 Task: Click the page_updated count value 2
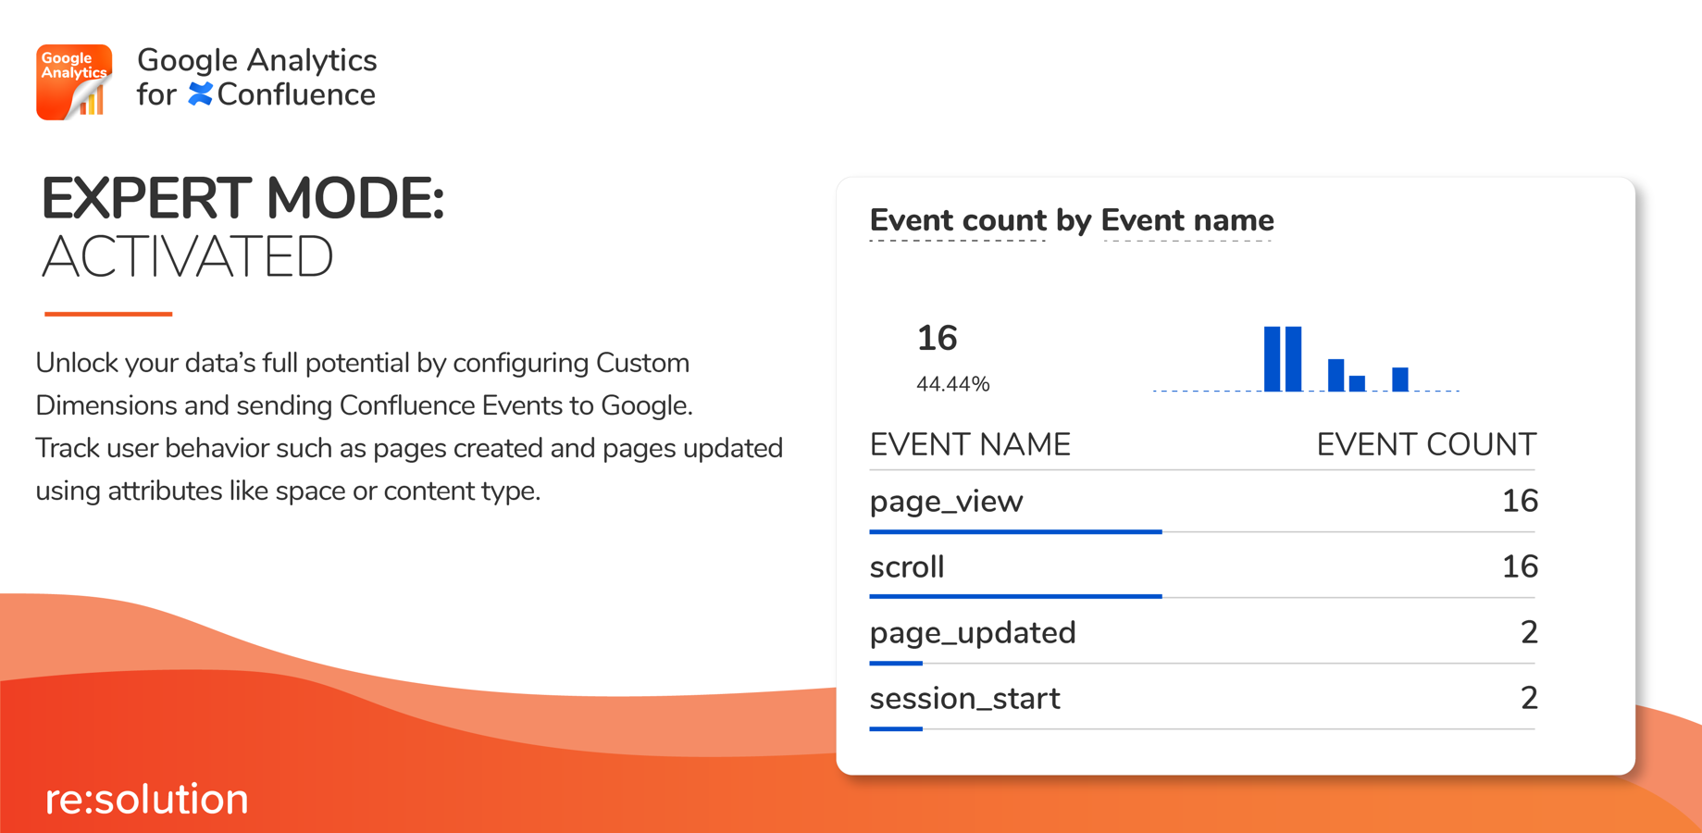tap(1529, 632)
